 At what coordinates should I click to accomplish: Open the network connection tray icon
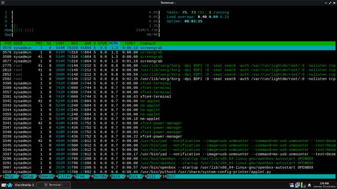[298, 185]
